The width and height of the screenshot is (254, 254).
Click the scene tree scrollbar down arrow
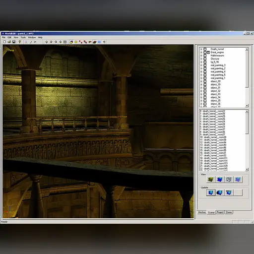point(247,105)
